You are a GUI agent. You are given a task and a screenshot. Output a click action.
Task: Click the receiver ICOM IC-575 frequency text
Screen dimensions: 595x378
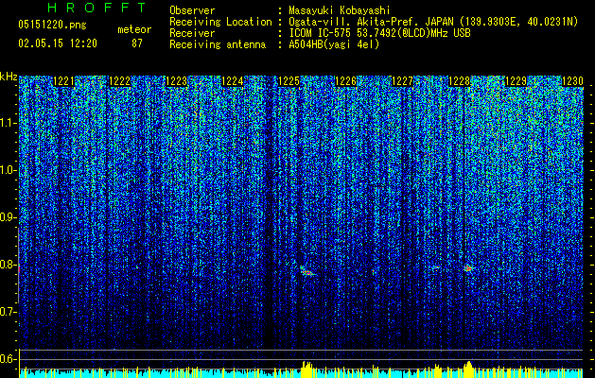click(x=380, y=33)
